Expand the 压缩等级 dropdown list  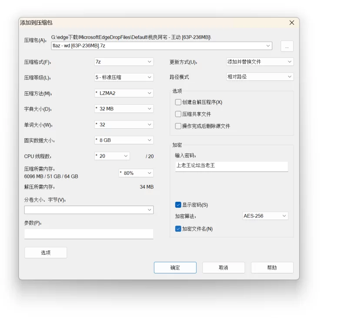coord(124,77)
